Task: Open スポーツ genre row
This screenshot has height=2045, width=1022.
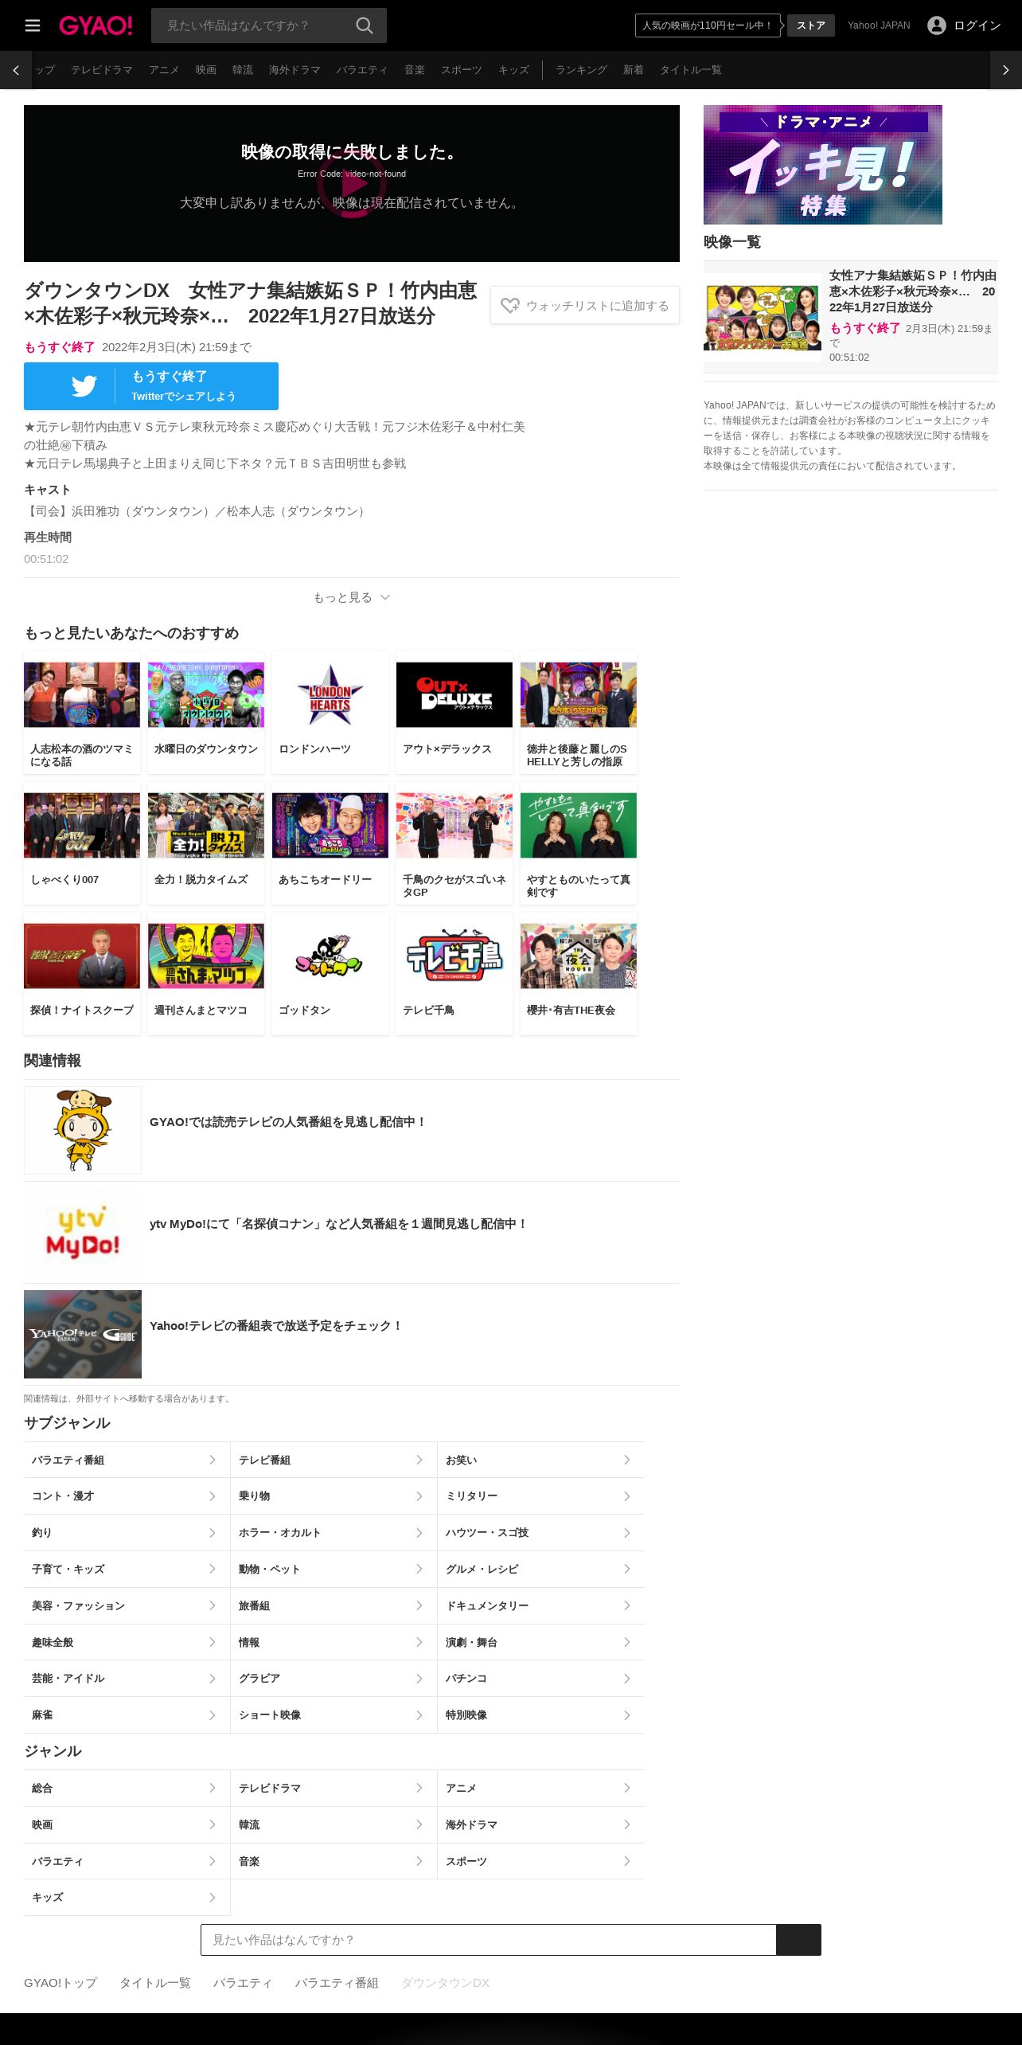Action: coord(541,1862)
